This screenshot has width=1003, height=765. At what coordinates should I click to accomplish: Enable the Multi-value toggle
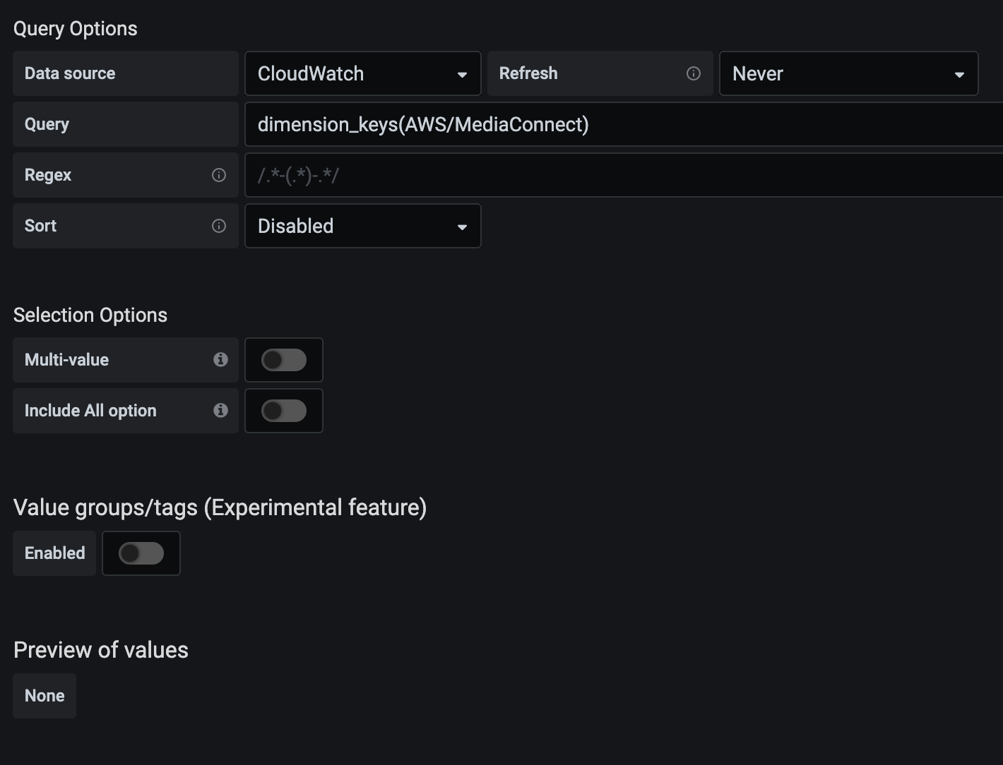[283, 360]
